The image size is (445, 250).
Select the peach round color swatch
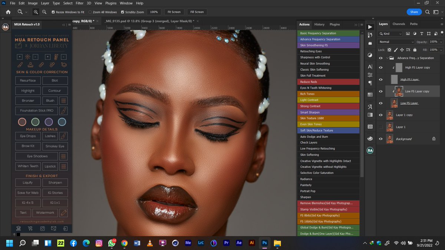pyautogui.click(x=22, y=121)
